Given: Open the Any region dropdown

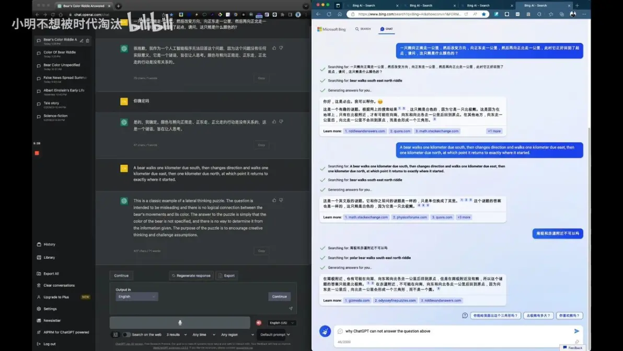Looking at the screenshot, I should 237,335.
